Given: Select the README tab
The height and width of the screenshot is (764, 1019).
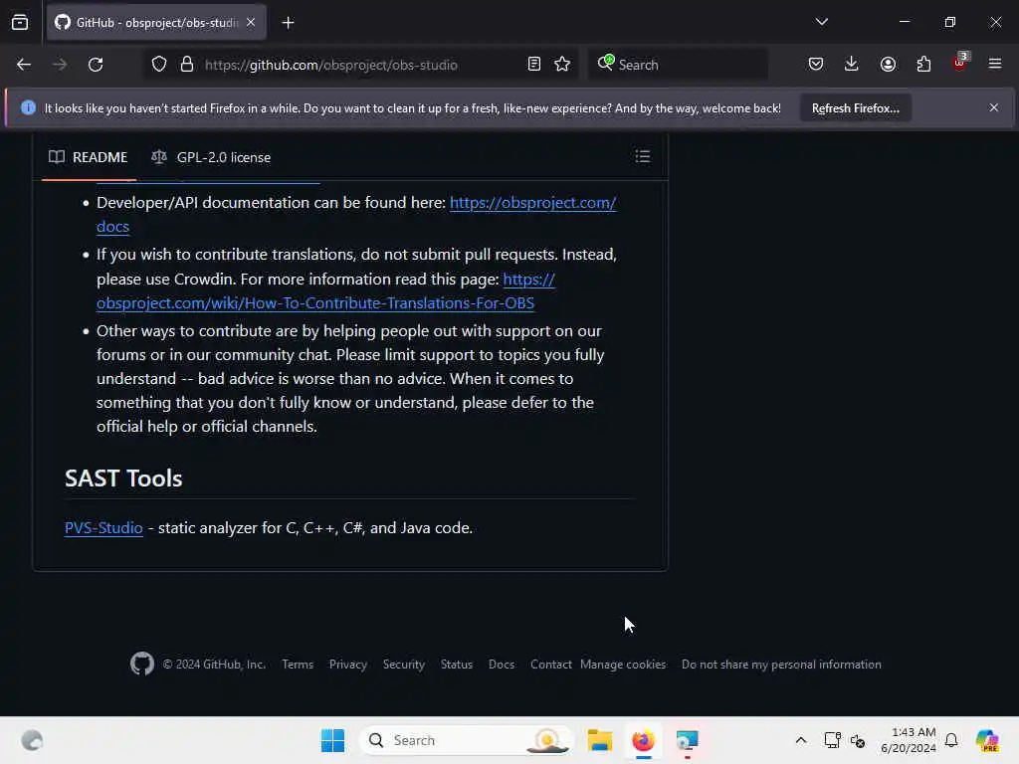Looking at the screenshot, I should 89,157.
